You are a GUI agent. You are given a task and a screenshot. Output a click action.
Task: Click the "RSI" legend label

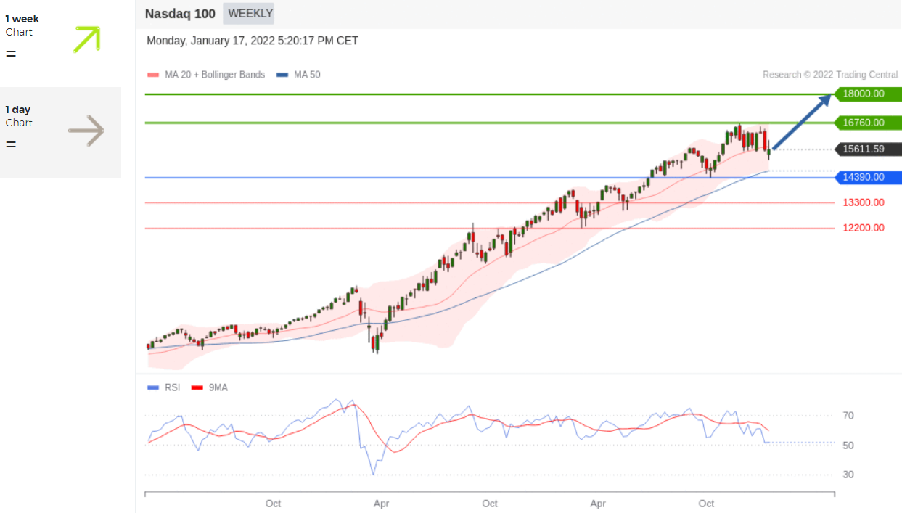(x=172, y=387)
